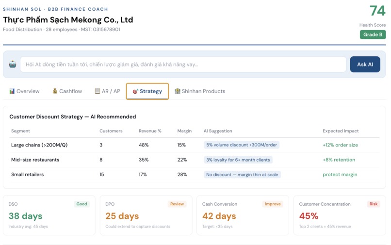Click the 28% margin value
Screen dimensions: 391x245
coord(182,174)
